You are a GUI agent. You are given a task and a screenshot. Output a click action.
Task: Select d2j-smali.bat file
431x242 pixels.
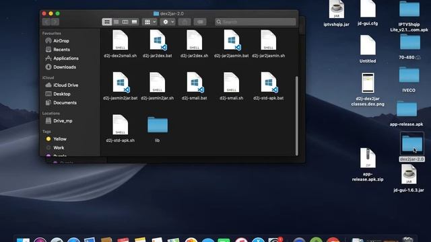(195, 86)
